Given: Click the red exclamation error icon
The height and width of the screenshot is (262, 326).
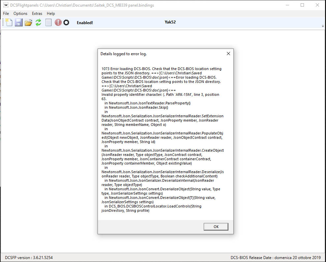Looking at the screenshot, I should tap(58, 22).
